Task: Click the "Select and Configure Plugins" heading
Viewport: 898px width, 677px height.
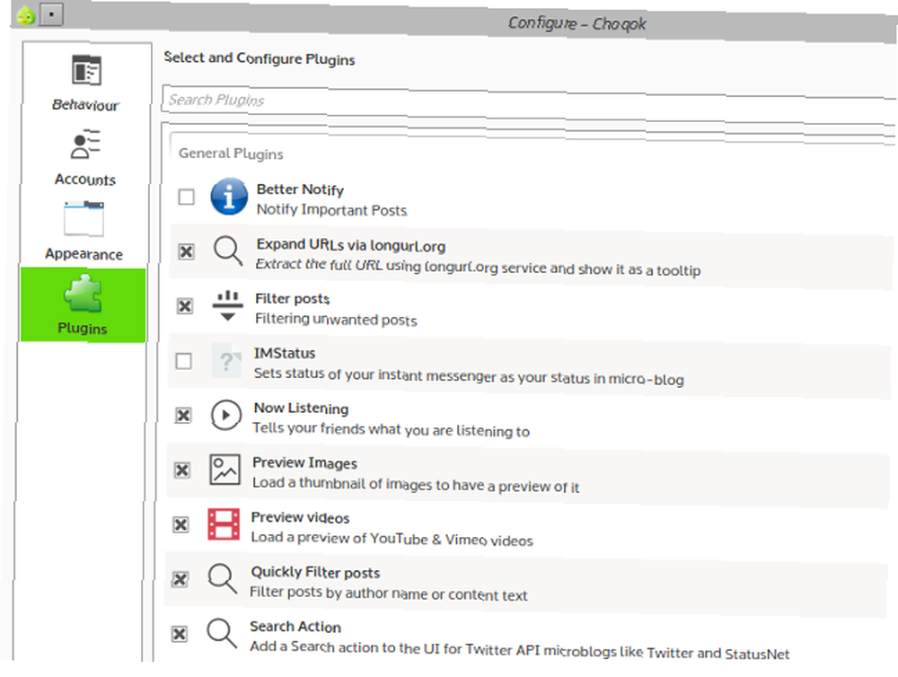Action: tap(260, 58)
